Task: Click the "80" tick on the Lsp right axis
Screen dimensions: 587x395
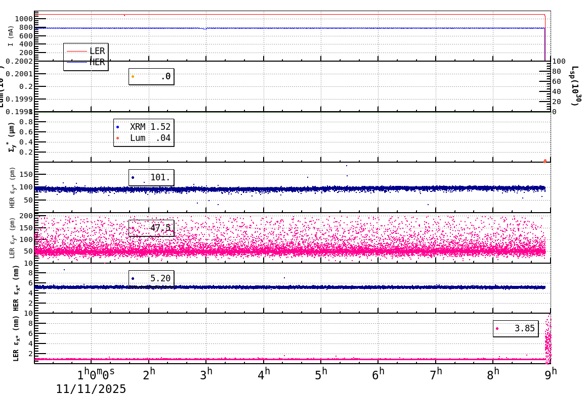Action: click(557, 71)
